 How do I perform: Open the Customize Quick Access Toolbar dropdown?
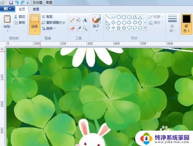tap(27, 3)
